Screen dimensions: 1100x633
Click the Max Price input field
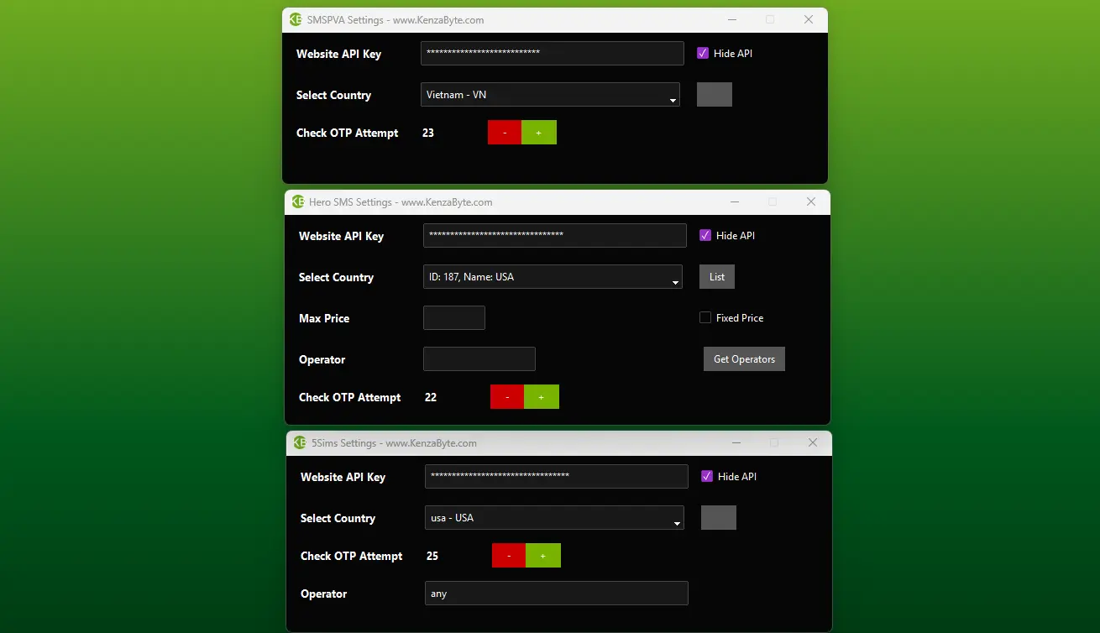(x=454, y=318)
